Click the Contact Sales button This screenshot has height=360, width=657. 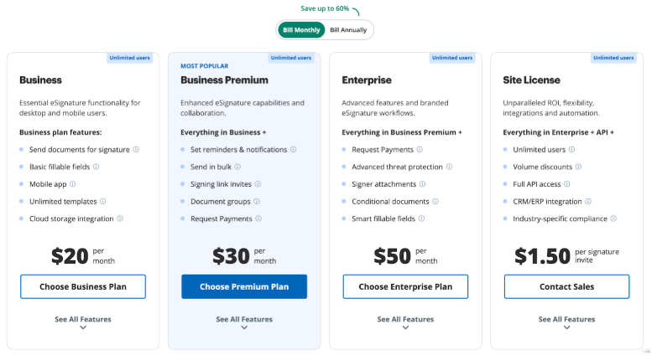coord(566,286)
